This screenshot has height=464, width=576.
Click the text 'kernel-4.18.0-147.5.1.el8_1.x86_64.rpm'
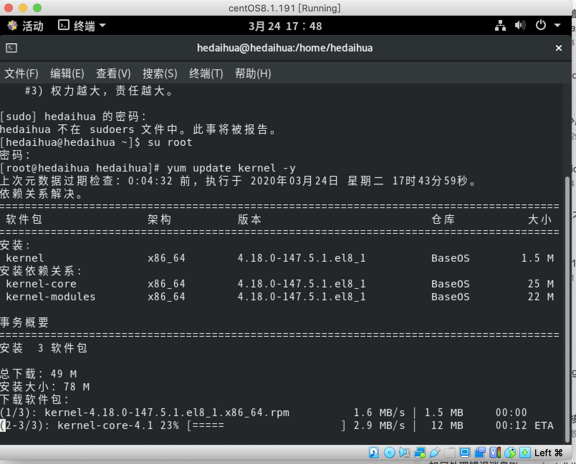(x=167, y=413)
